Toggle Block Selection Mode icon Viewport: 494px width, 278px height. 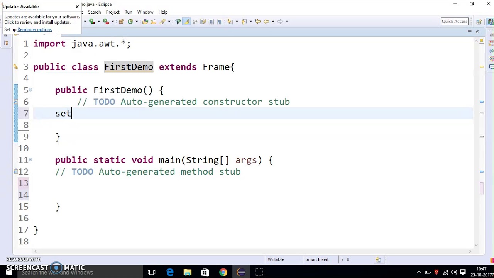pyautogui.click(x=211, y=21)
